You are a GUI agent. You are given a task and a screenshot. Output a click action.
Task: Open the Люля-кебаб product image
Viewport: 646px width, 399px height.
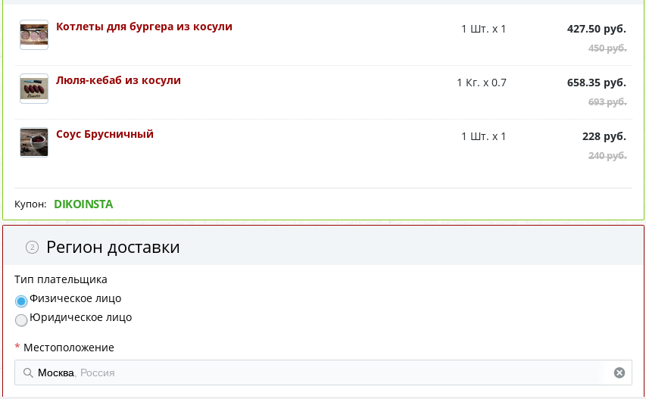click(x=34, y=89)
